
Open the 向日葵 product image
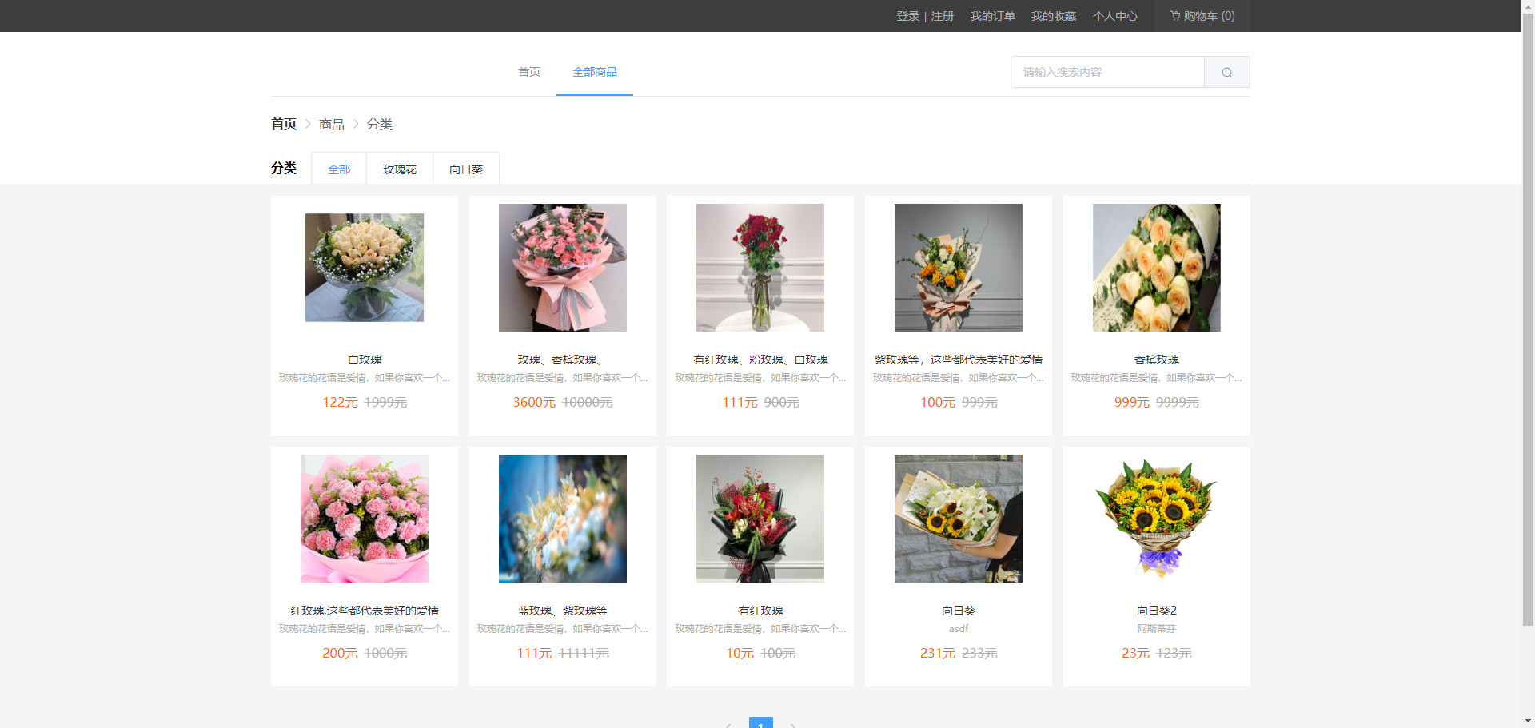pos(959,519)
